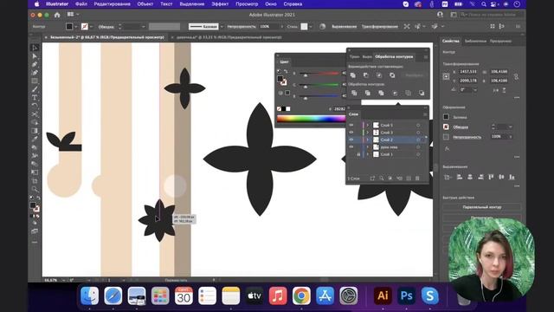Screen dimensions: 554x312
Task: Toggle the lock on layer Слой 1
Action: (x=358, y=154)
